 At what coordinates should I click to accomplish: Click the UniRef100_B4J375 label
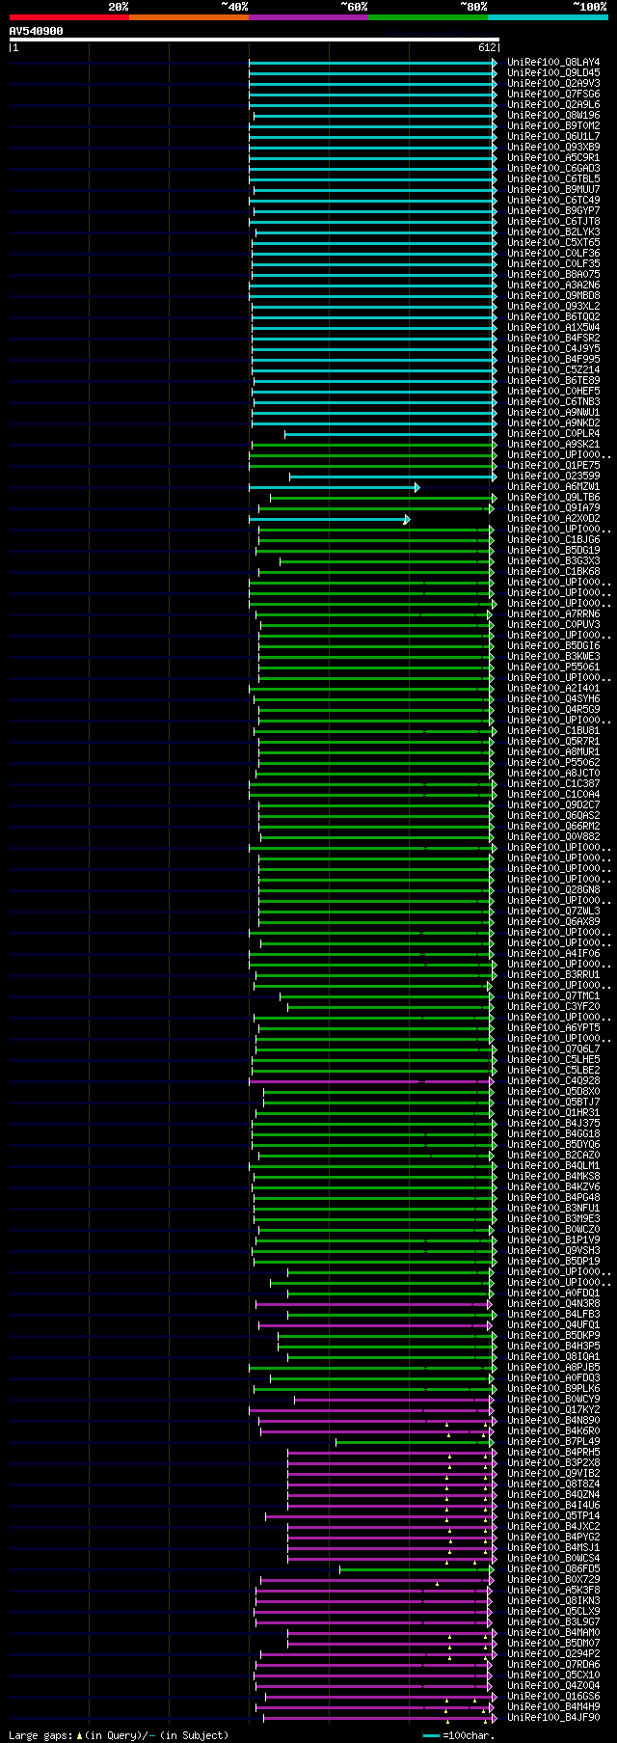(x=553, y=1124)
